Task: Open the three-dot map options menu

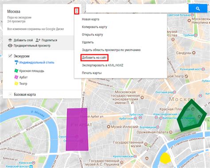Action: pos(77,11)
